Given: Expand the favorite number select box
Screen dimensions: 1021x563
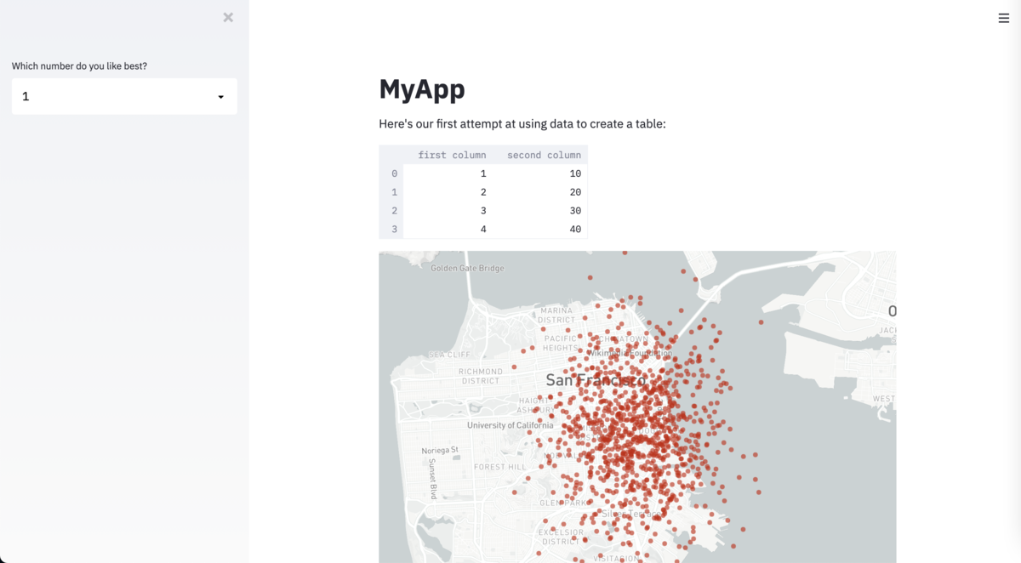Looking at the screenshot, I should point(124,96).
